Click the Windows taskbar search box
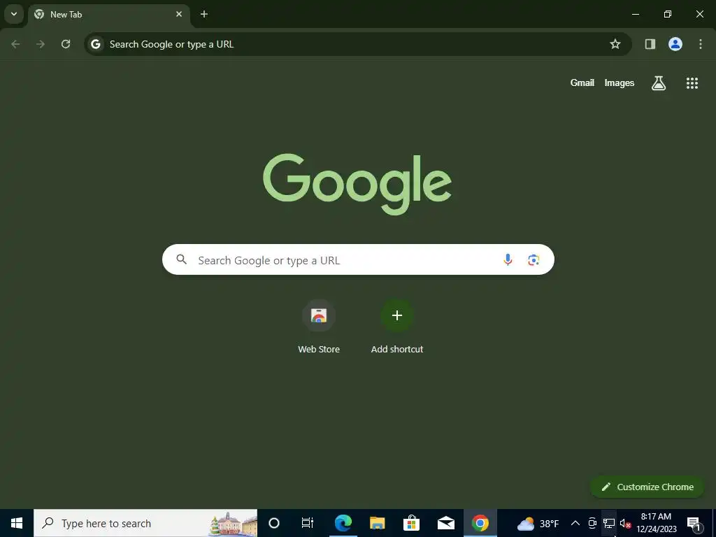 click(145, 523)
